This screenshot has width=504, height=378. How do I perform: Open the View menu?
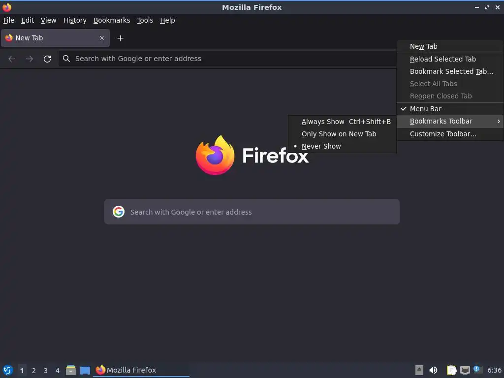tap(48, 20)
